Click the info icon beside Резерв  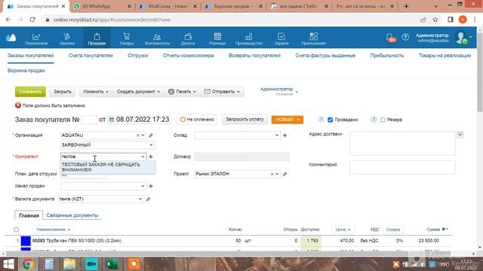[374, 119]
